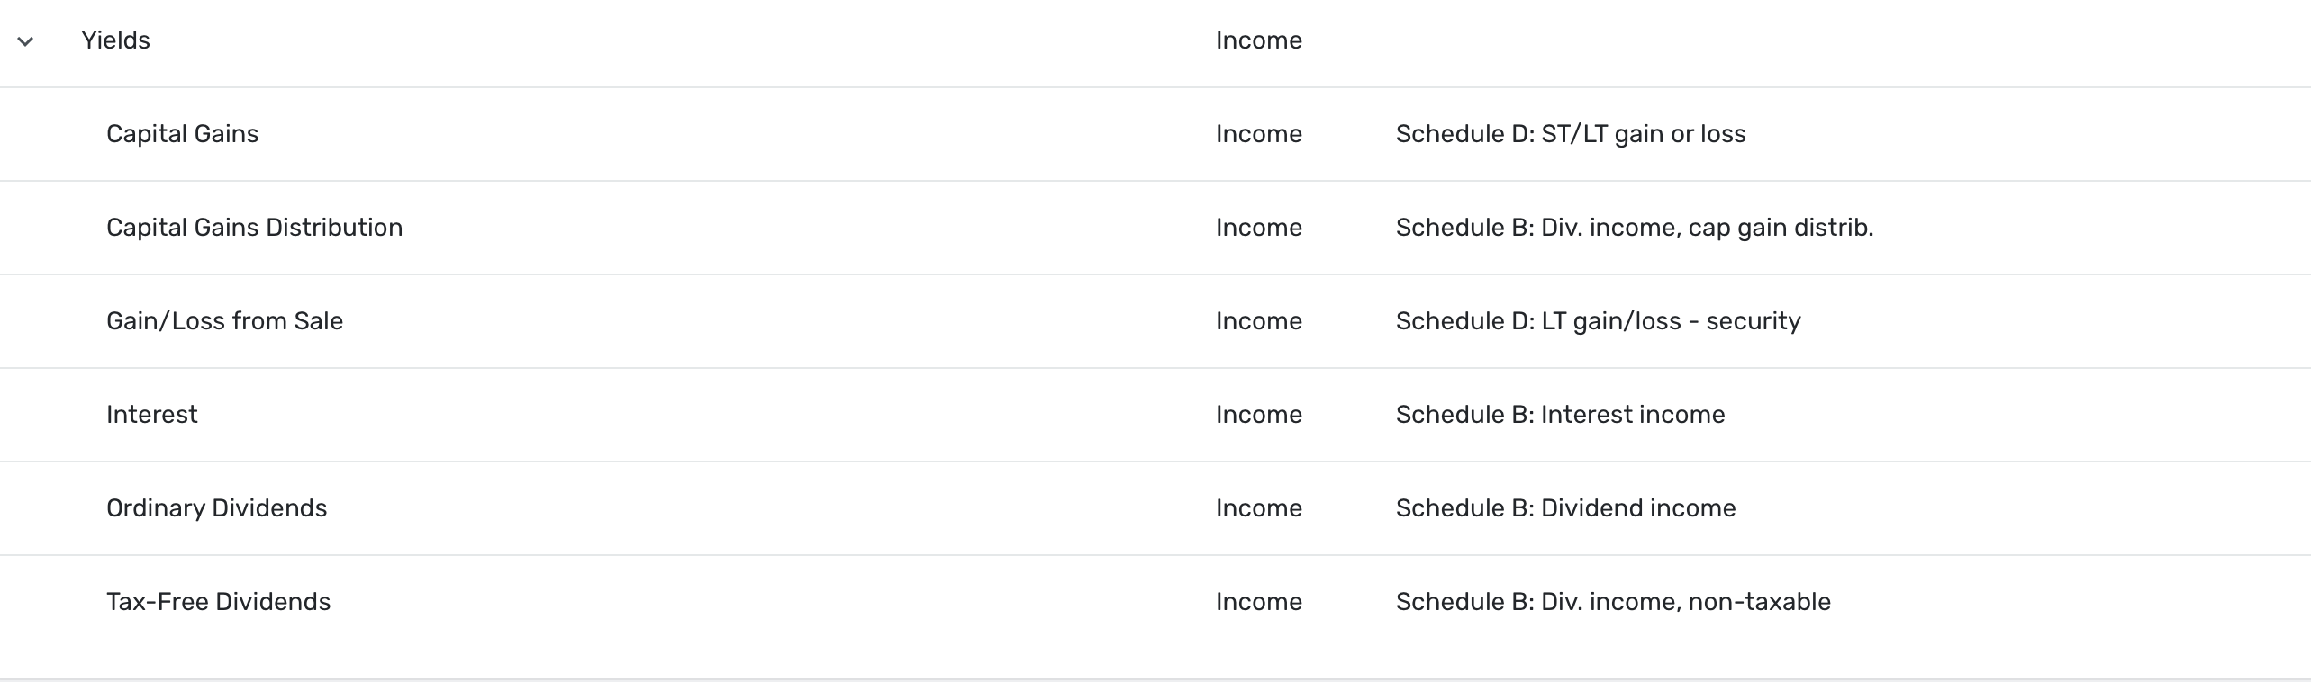Click Schedule B: Div. income, non-taxable

(x=1613, y=601)
